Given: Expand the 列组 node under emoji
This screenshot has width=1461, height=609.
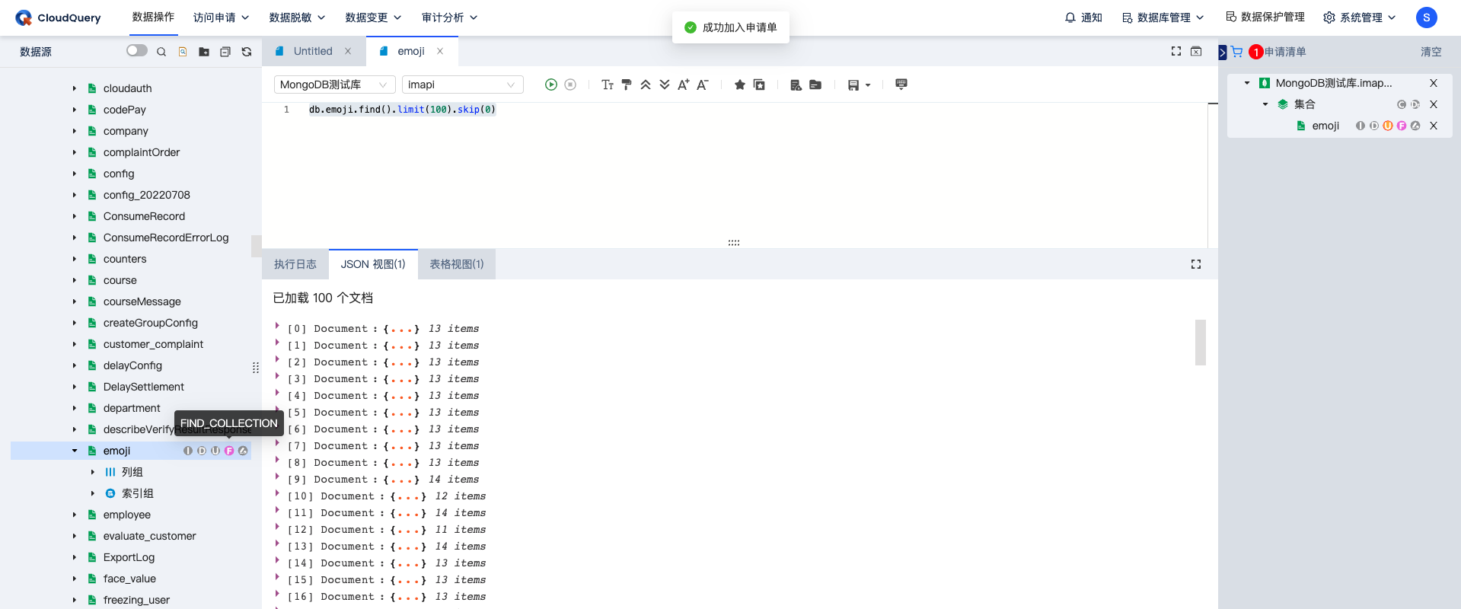Looking at the screenshot, I should click(x=93, y=472).
